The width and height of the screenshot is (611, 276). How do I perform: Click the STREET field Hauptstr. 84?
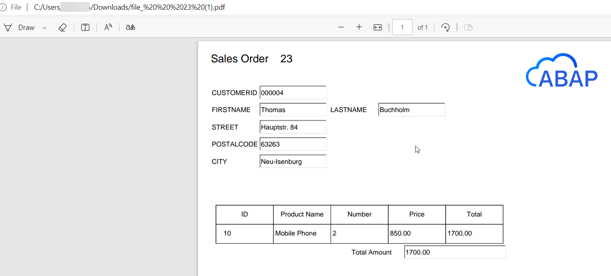pyautogui.click(x=293, y=127)
